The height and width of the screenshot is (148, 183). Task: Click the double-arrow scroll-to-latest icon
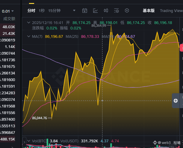click(x=173, y=147)
